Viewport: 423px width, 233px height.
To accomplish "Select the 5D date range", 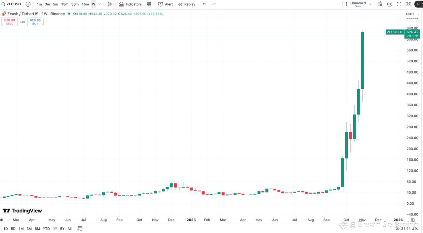I will 13,229.
